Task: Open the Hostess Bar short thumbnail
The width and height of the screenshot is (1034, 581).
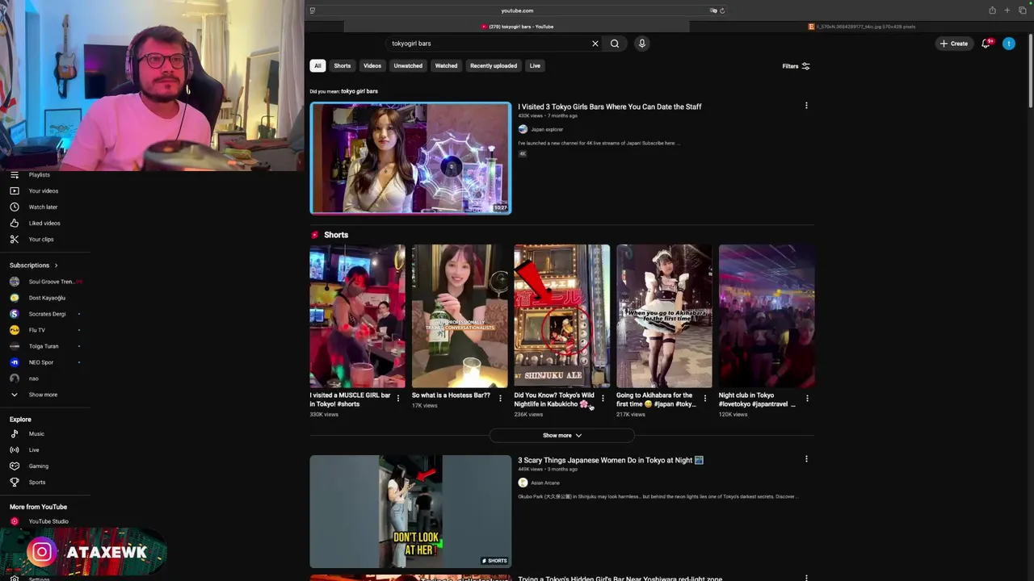Action: point(460,316)
